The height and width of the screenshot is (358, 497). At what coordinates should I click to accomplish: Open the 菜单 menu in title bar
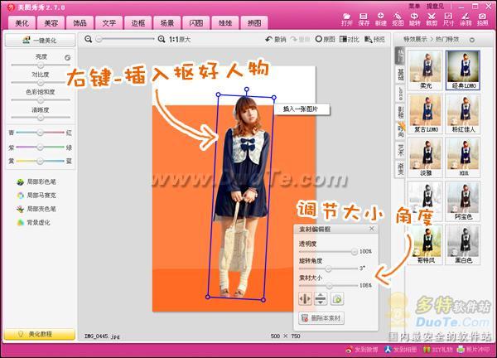414,6
